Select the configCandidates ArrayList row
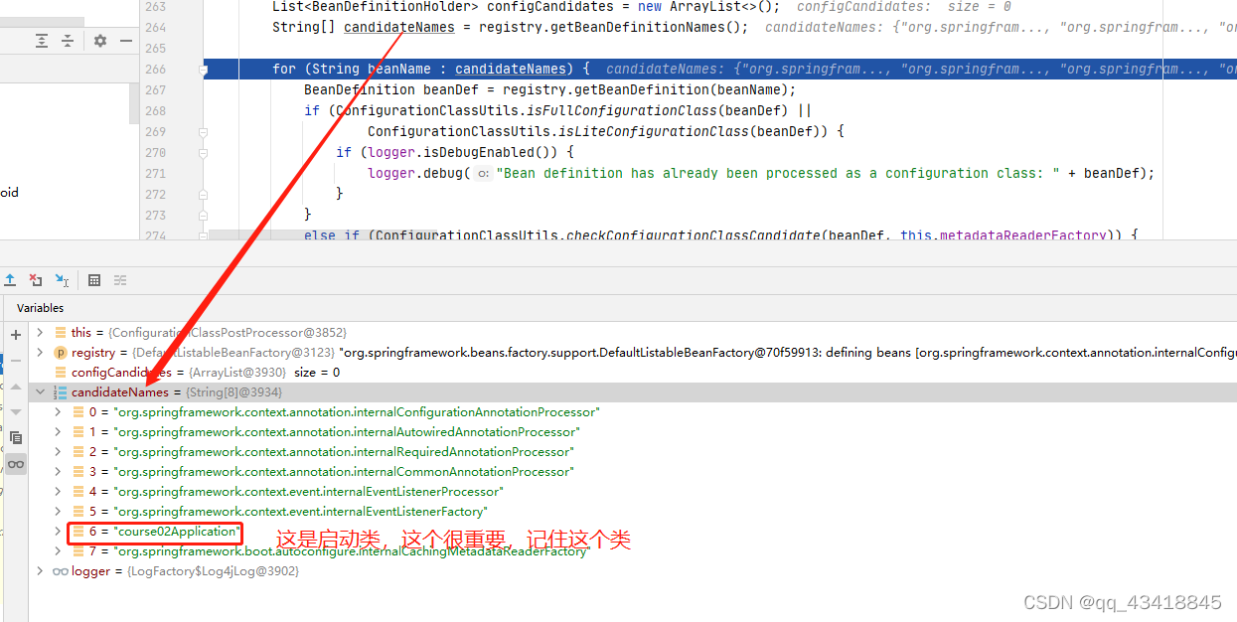Viewport: 1237px width, 622px height. tap(633, 373)
